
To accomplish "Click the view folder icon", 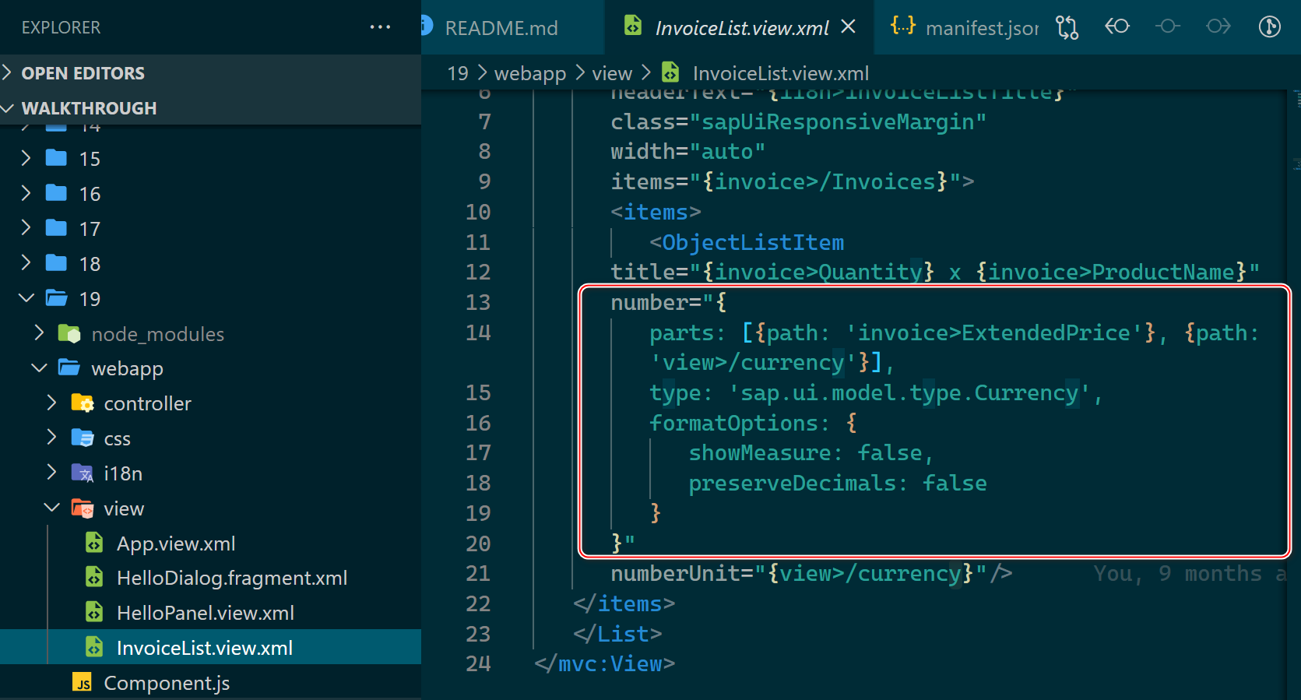I will pos(82,508).
